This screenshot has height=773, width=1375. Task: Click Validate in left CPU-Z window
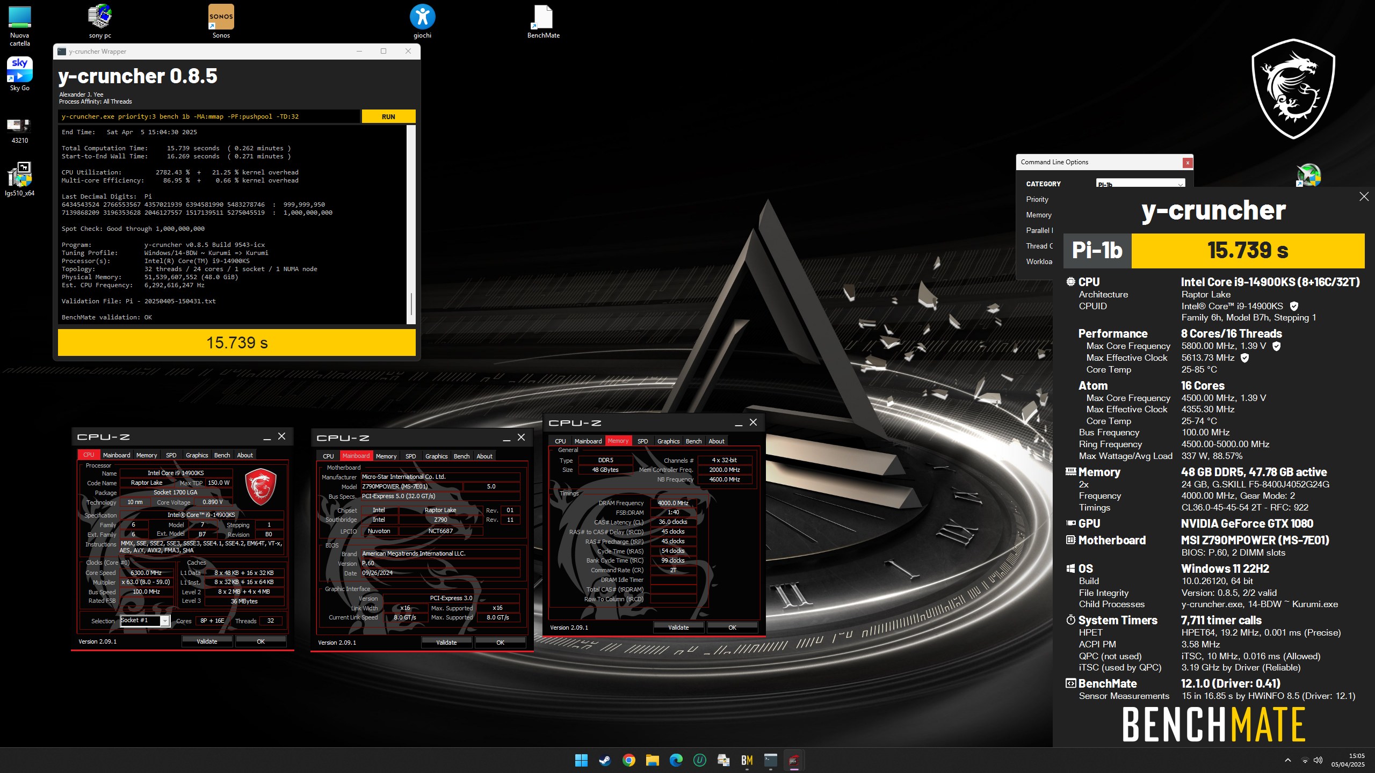click(207, 641)
